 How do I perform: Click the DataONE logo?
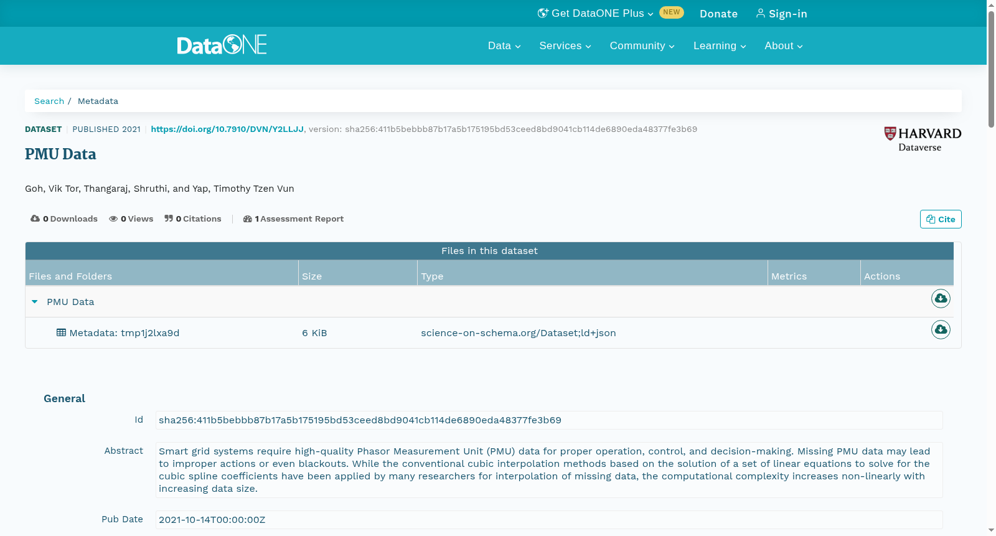coord(222,45)
